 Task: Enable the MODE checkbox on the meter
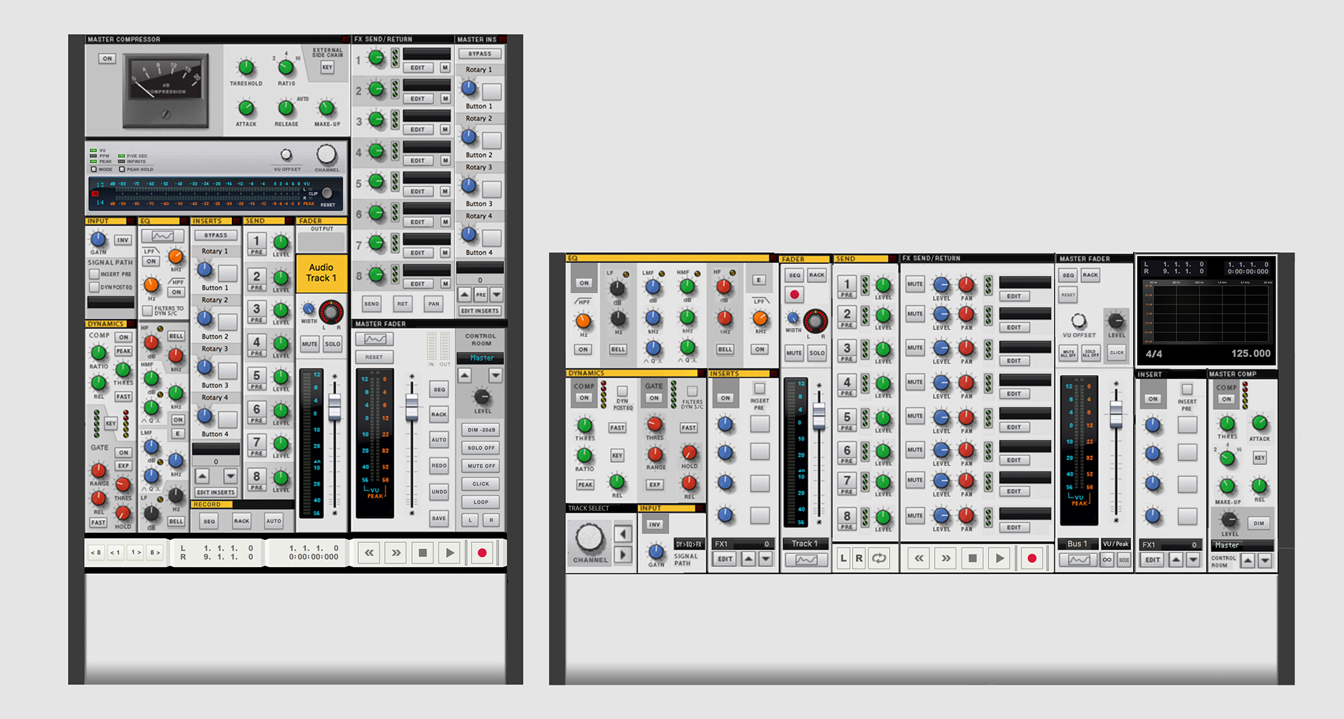click(94, 169)
